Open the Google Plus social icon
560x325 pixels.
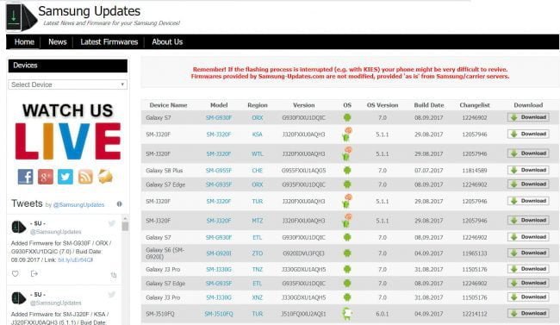click(46, 177)
